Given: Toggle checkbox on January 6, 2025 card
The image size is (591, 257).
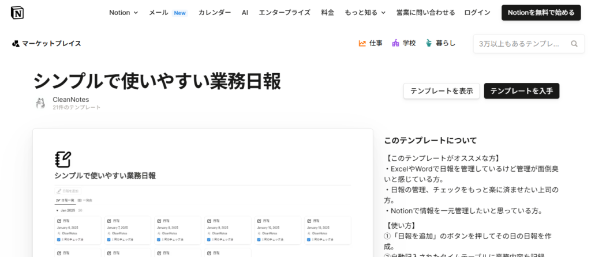Looking at the screenshot, I should click(x=59, y=239).
